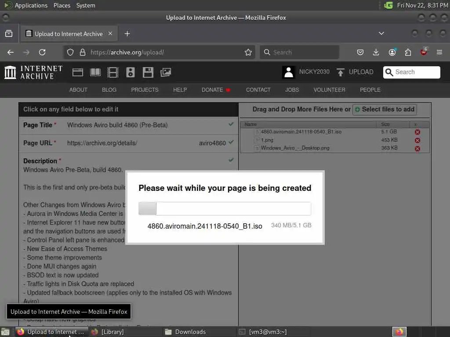Image resolution: width=450 pixels, height=337 pixels.
Task: Click the NICKY2030 username link
Action: [314, 72]
